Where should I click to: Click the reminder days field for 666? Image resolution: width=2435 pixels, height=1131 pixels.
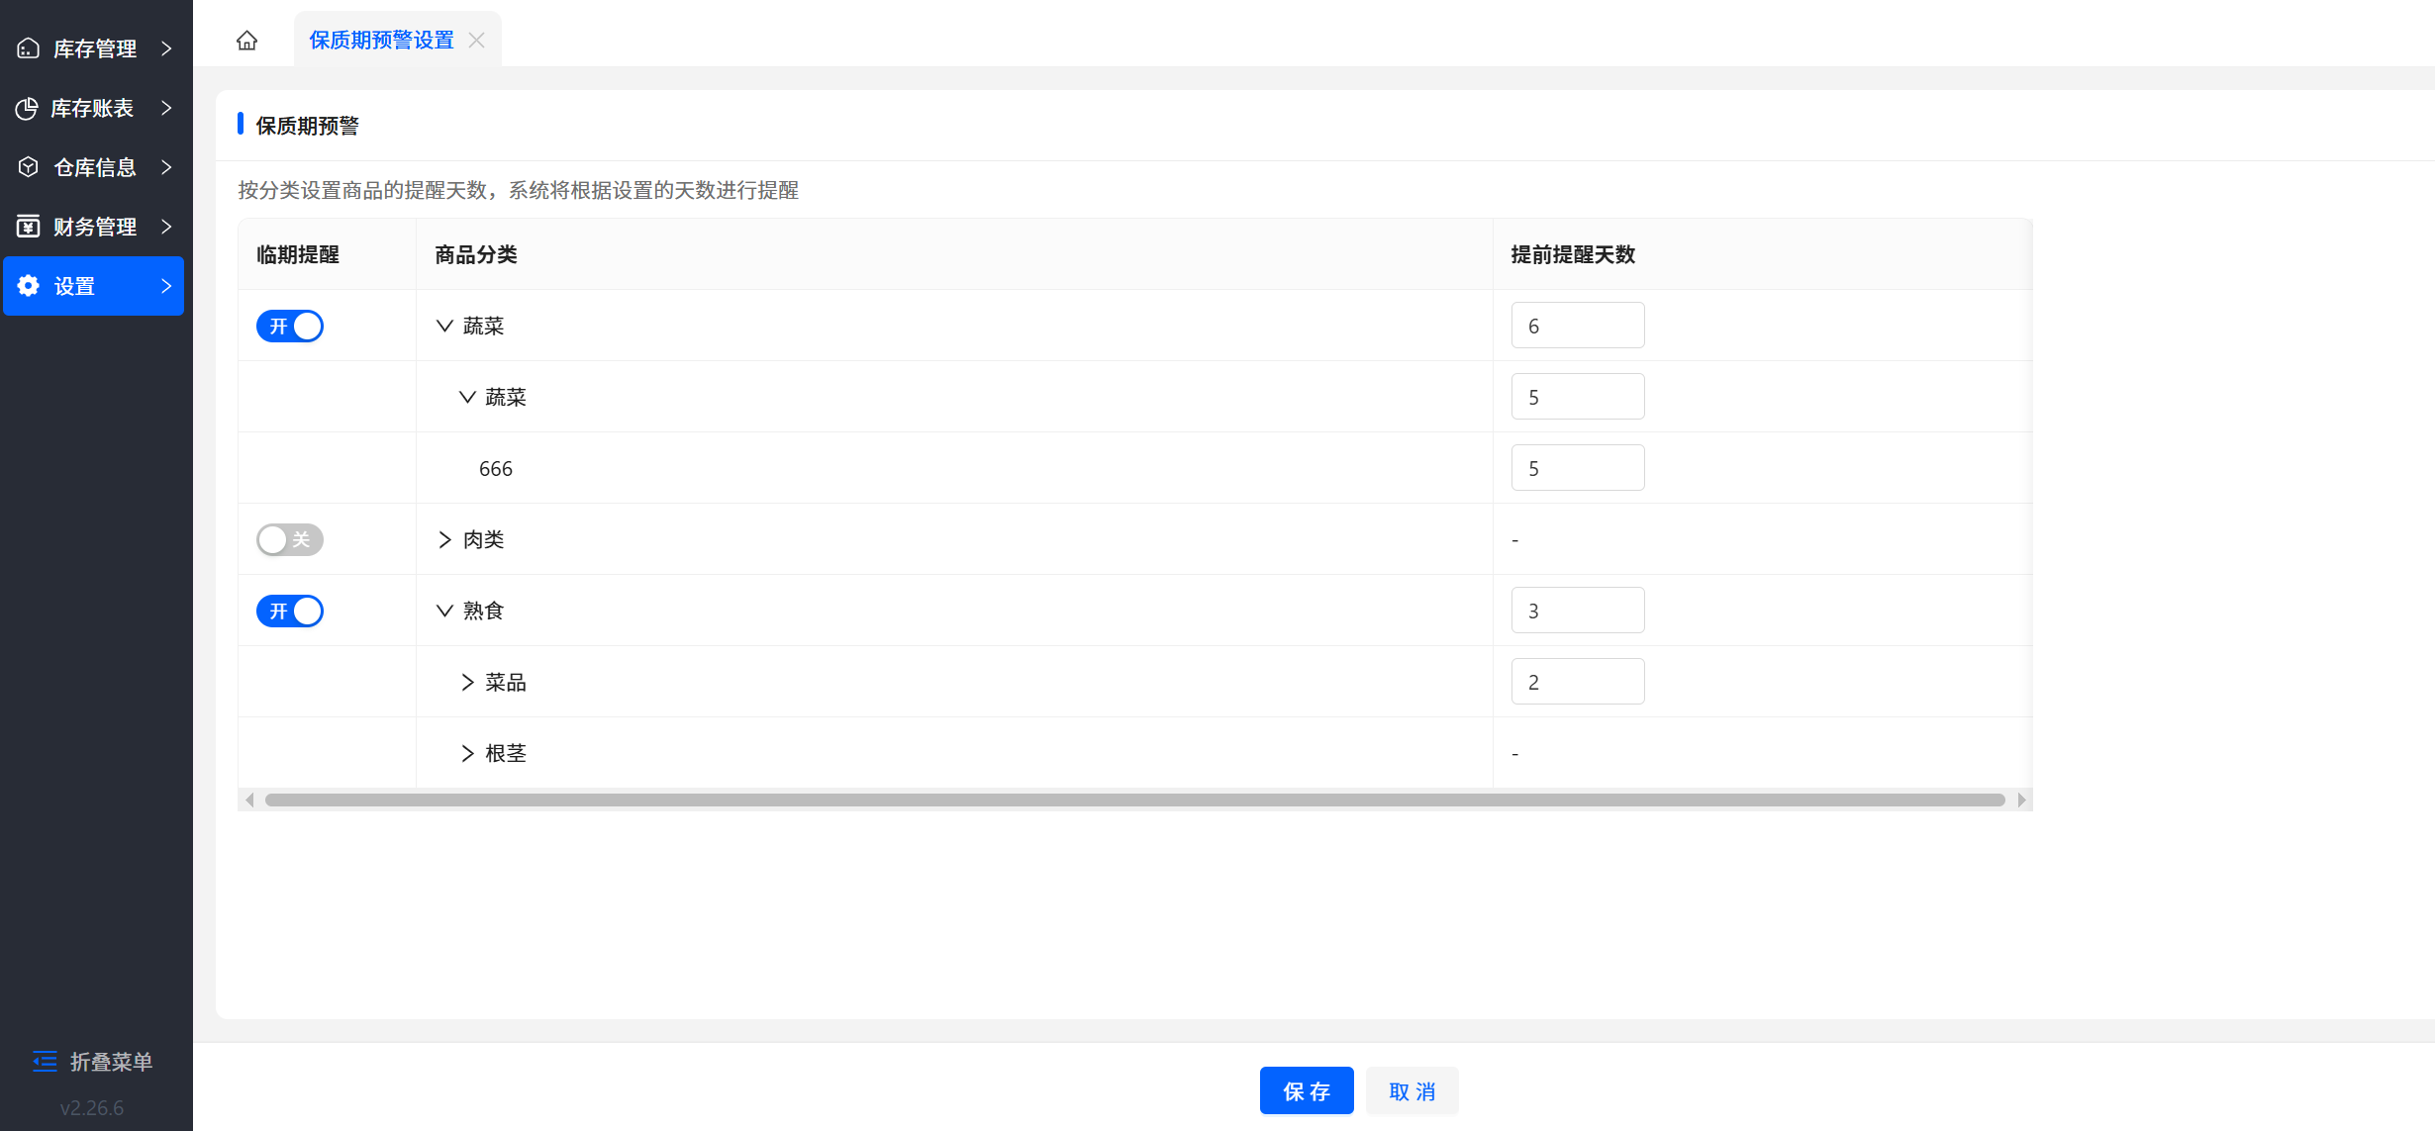[1577, 468]
